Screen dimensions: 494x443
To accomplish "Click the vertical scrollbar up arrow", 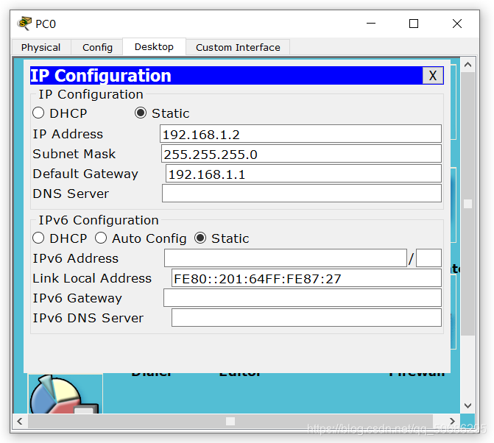I will point(467,65).
